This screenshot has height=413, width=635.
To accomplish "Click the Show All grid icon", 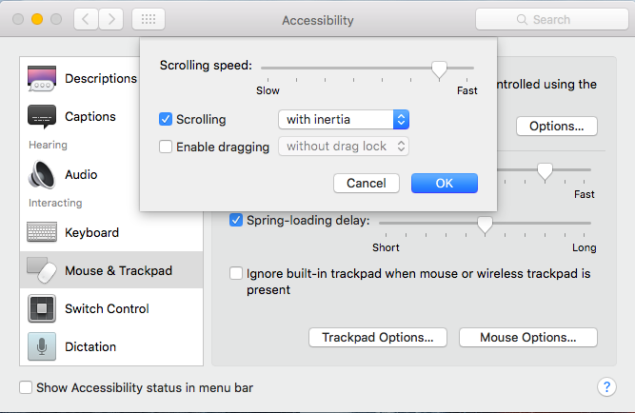I will point(148,19).
